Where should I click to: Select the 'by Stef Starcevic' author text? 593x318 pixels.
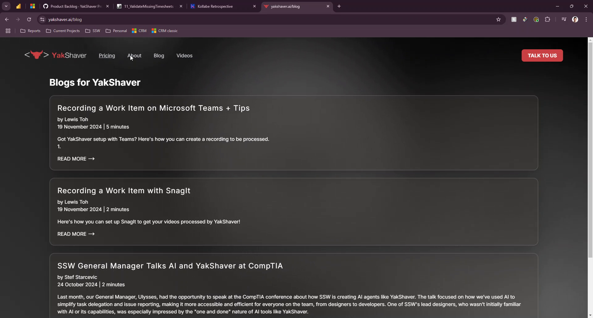[77, 277]
